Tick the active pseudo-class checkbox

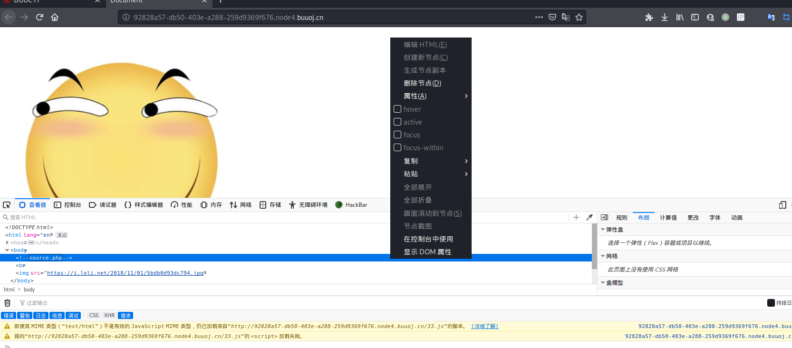(397, 122)
